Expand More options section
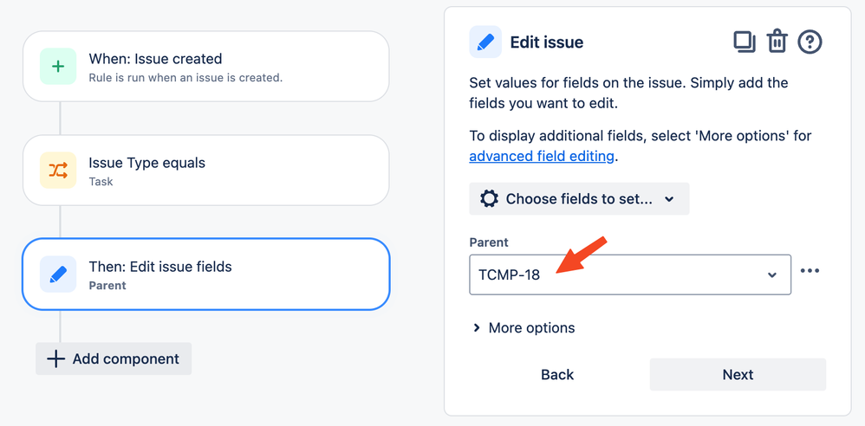Screen dimensions: 865x426 (x=524, y=328)
